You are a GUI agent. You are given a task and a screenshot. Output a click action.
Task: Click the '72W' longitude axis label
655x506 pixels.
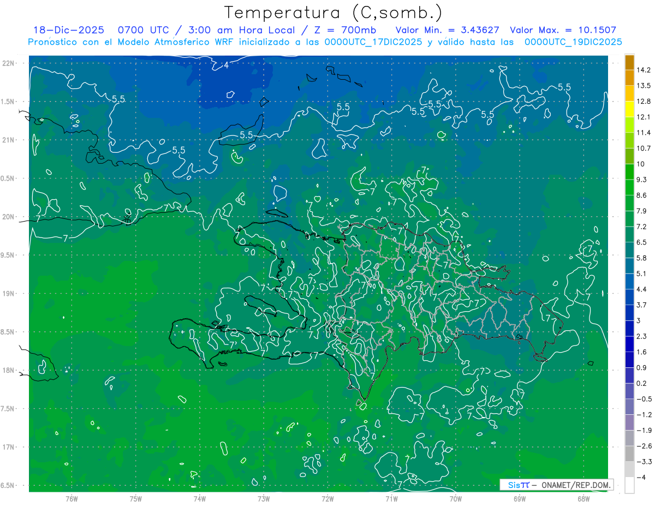[327, 498]
